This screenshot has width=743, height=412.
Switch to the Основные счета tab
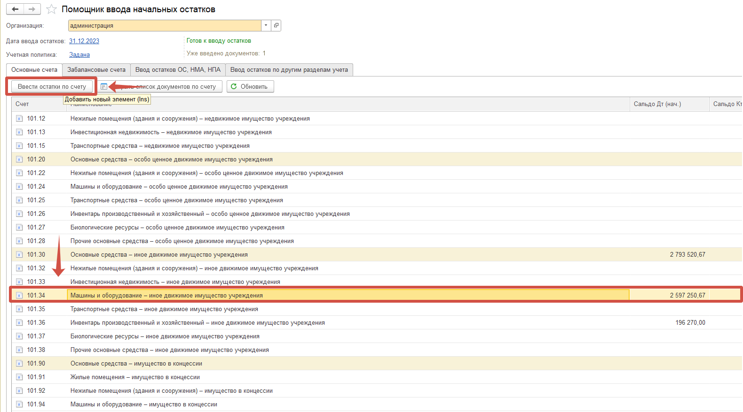[34, 70]
